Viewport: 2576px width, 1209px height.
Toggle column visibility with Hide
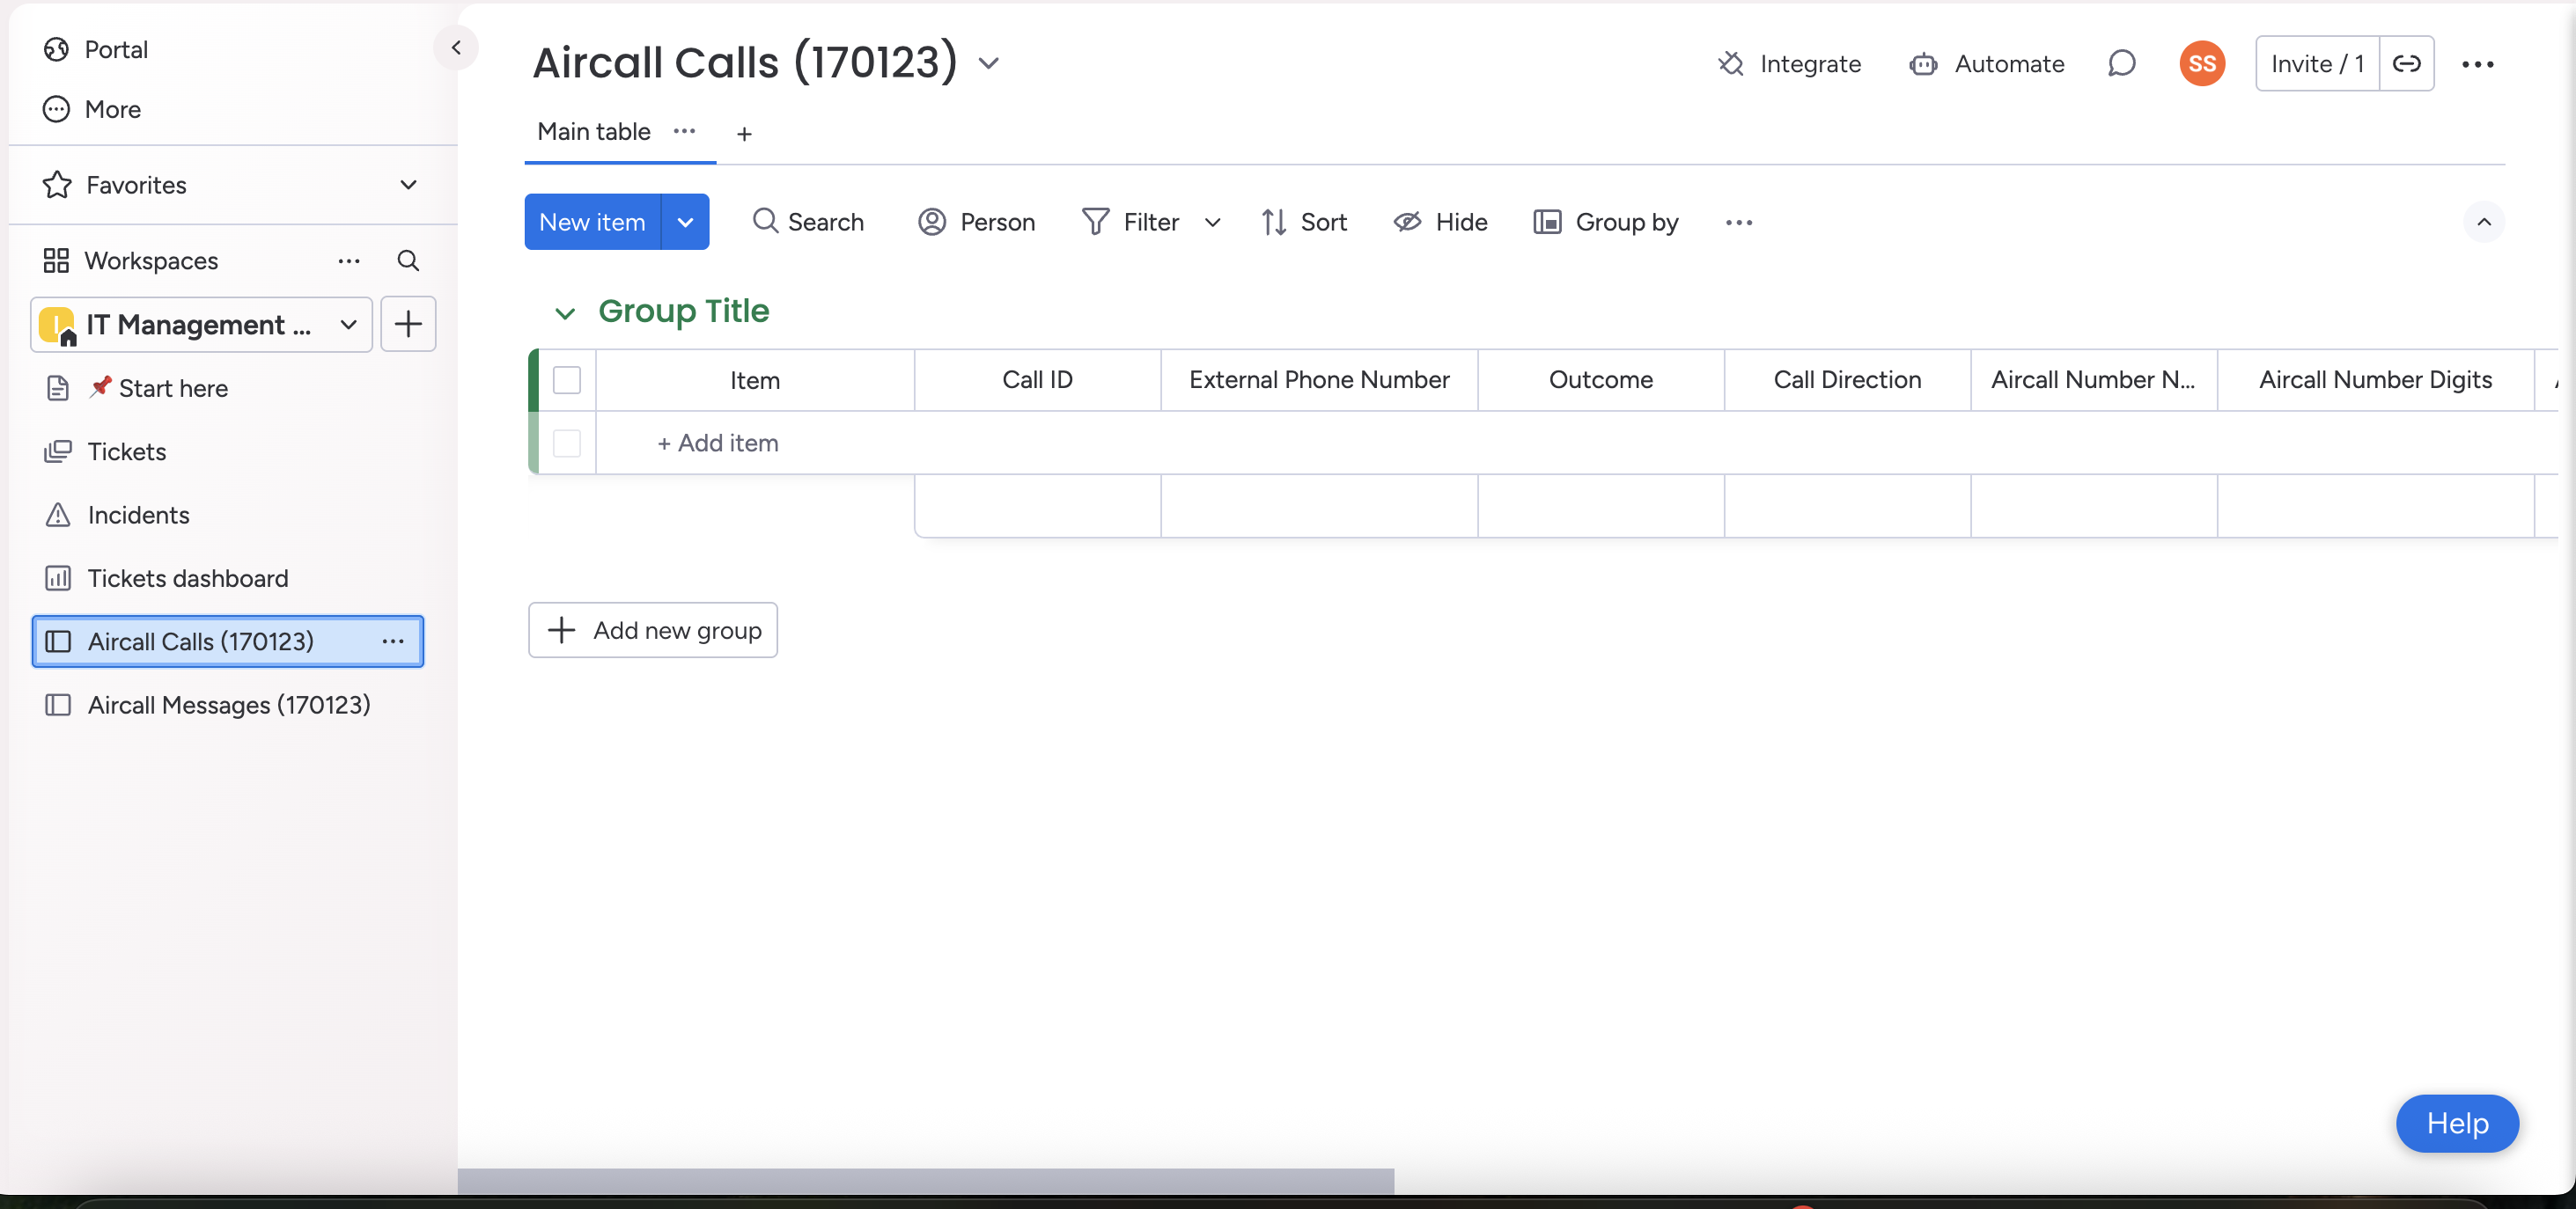1440,222
